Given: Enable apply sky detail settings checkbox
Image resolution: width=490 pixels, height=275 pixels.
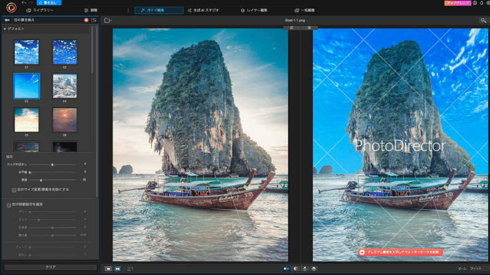Looking at the screenshot, I should pyautogui.click(x=9, y=205).
